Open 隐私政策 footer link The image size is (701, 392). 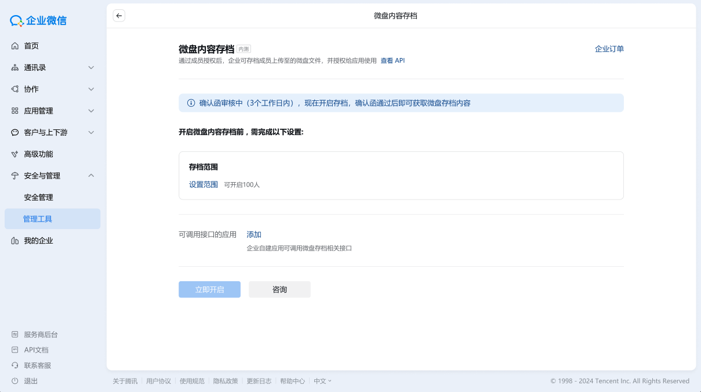point(226,381)
